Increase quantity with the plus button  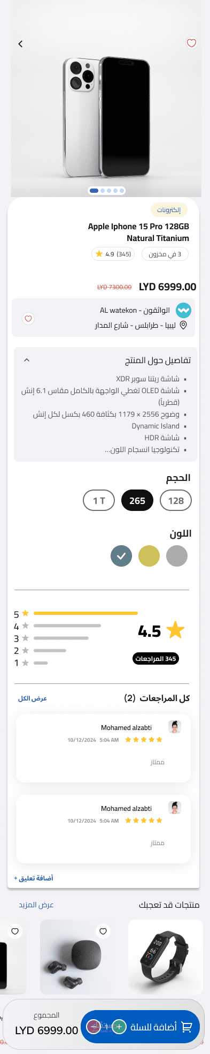(119, 1027)
